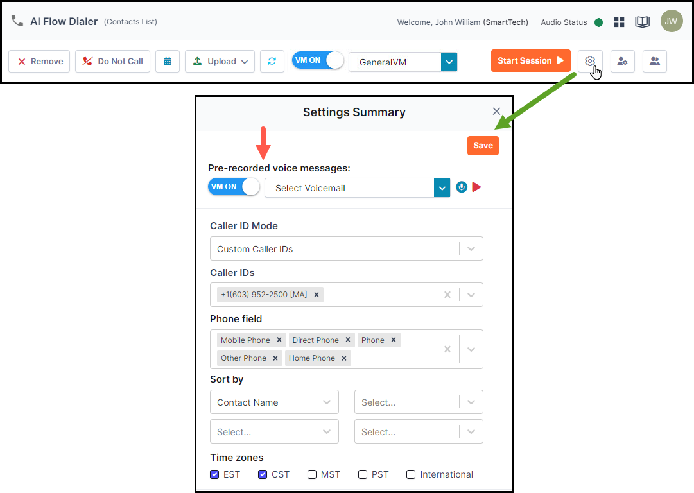Click Save in Settings Summary
The height and width of the screenshot is (493, 694).
483,146
